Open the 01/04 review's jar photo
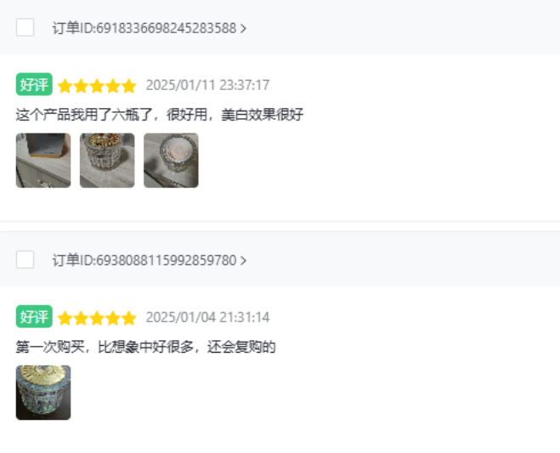Screen dimensions: 560x453 (43, 393)
